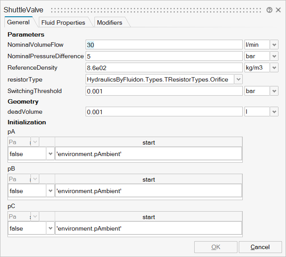286x257 pixels.
Task: Expand NominalPressureDifference bar unit dropdown
Action: pyautogui.click(x=274, y=56)
